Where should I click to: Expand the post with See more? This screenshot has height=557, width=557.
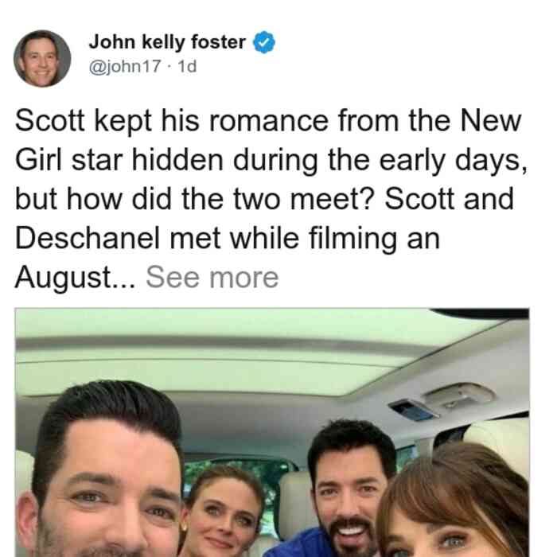coord(212,278)
